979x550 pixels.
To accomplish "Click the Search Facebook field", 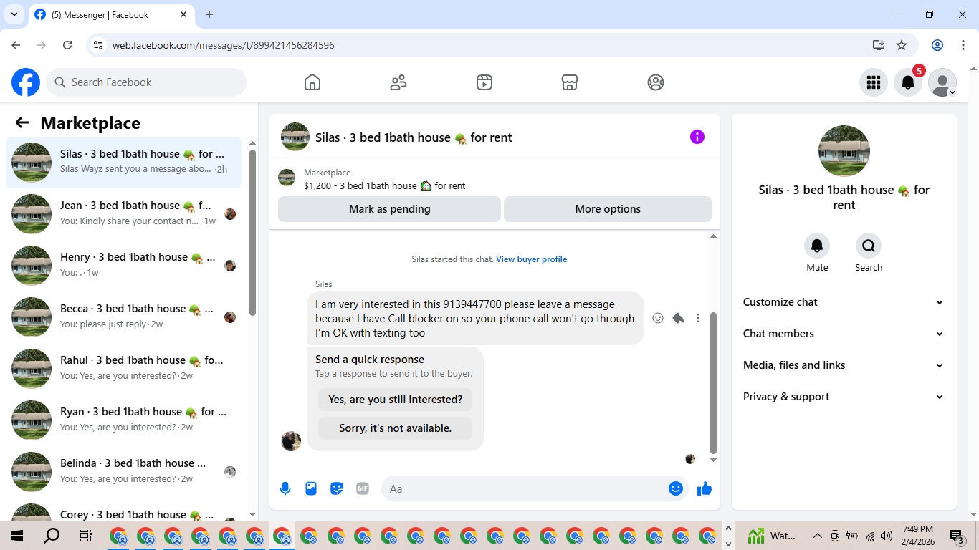I will [146, 82].
